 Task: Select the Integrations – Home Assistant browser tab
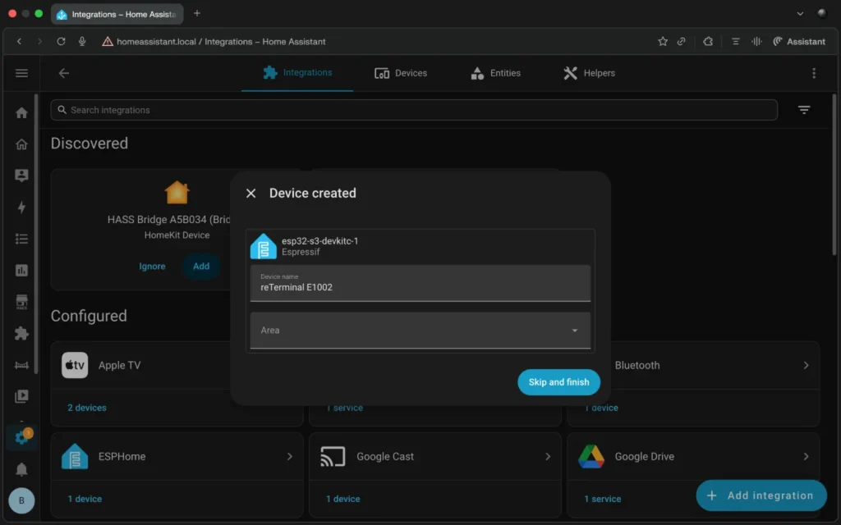click(x=117, y=14)
